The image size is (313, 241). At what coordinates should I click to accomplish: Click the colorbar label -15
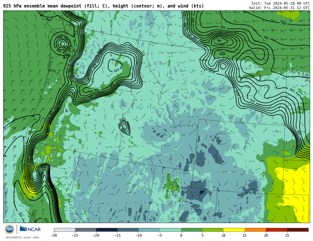point(117,235)
